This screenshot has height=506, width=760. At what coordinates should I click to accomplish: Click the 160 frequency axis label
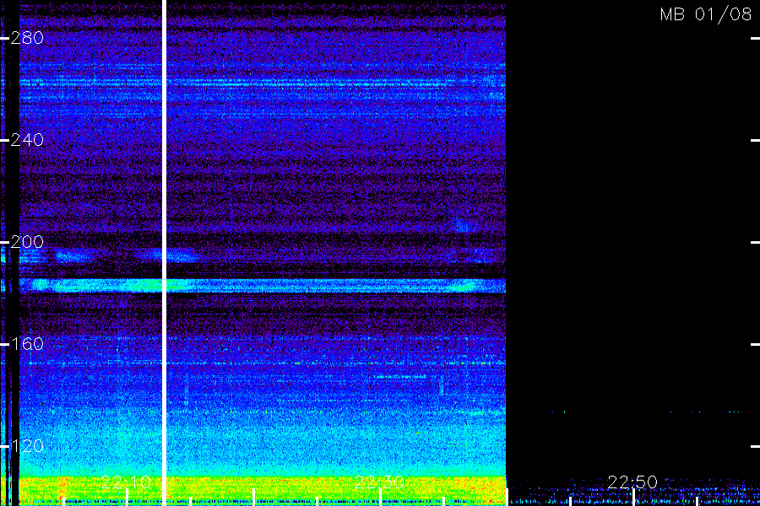tap(27, 344)
